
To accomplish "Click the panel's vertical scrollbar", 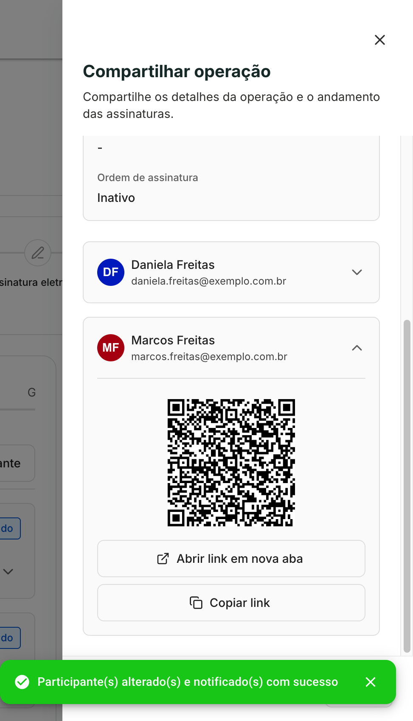I will coord(407,486).
